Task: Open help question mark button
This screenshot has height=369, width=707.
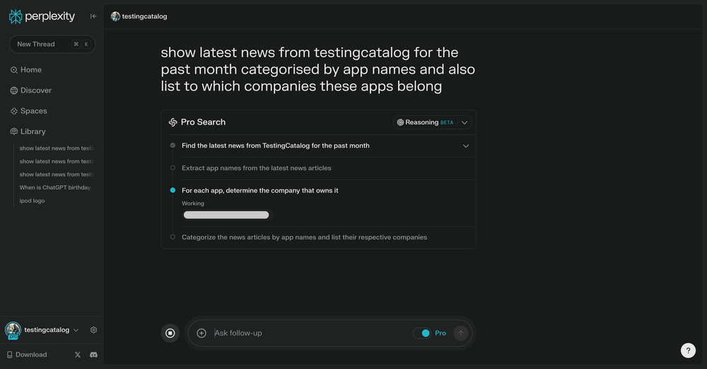Action: [688, 351]
